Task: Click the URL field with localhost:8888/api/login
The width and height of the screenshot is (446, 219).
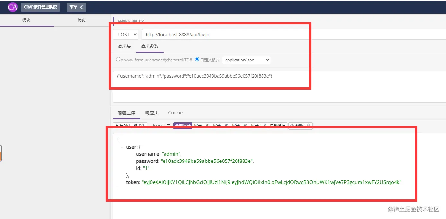Action: (x=294, y=34)
